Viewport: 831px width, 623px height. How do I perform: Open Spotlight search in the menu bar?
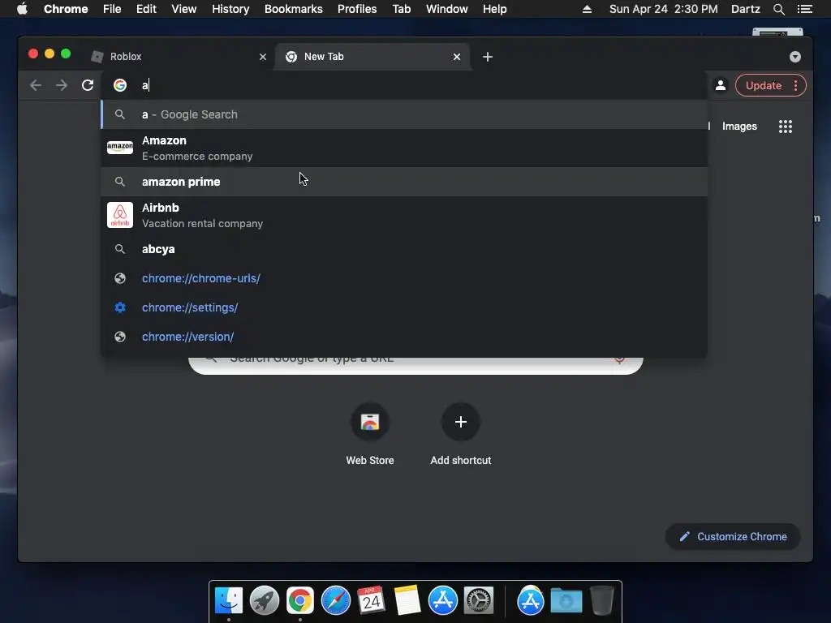[778, 9]
